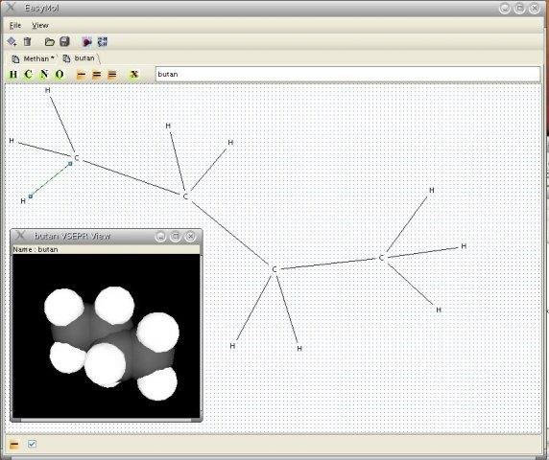Screen dimensions: 549x460
Task: Open the View menu
Action: point(40,25)
